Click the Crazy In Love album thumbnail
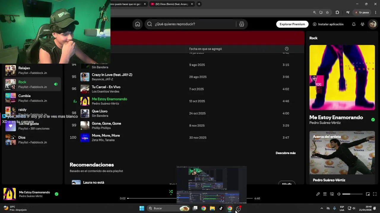380x213 pixels. [x=85, y=77]
